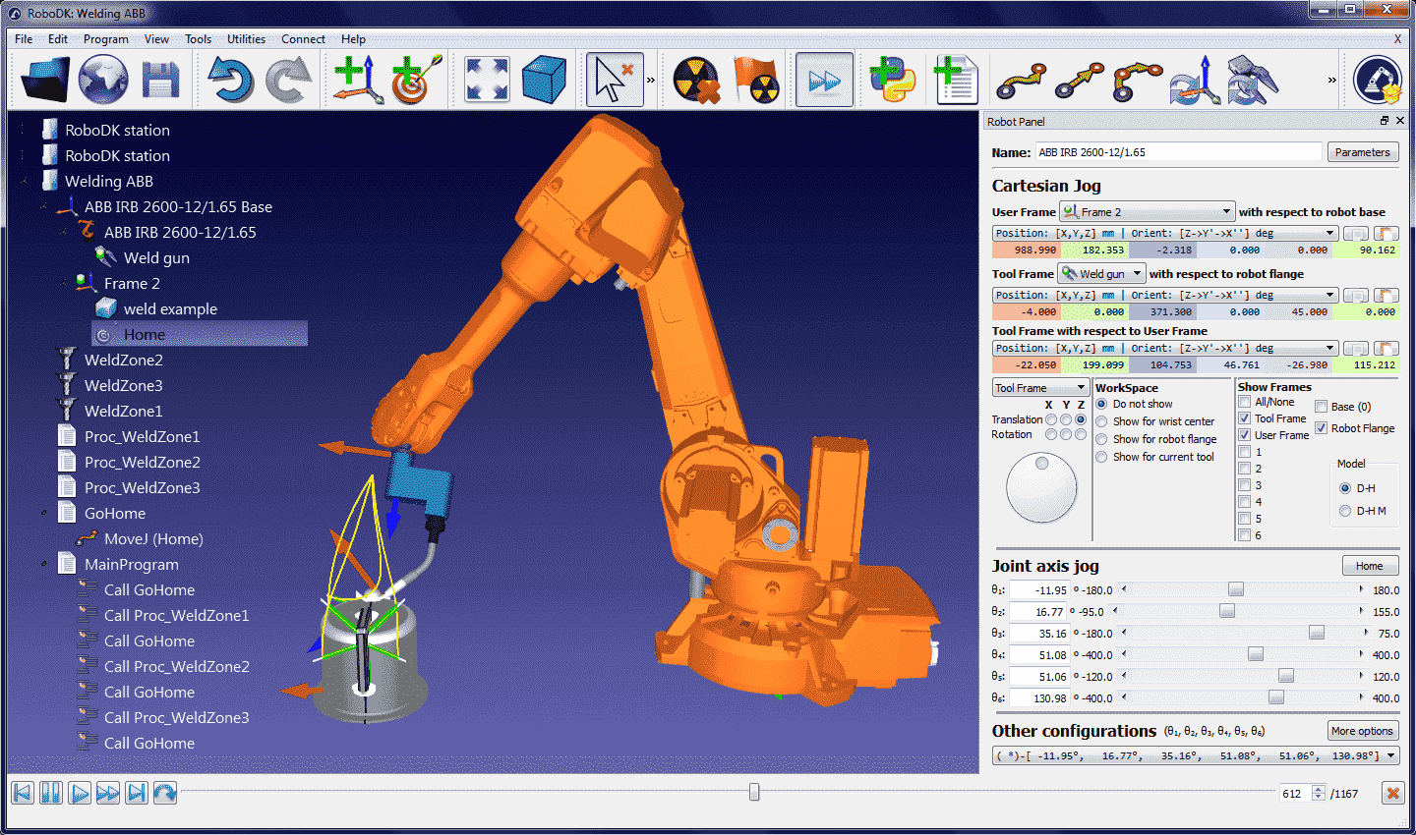Uncheck the Robot Flange checkbox
Image resolution: width=1416 pixels, height=835 pixels.
[x=1322, y=428]
